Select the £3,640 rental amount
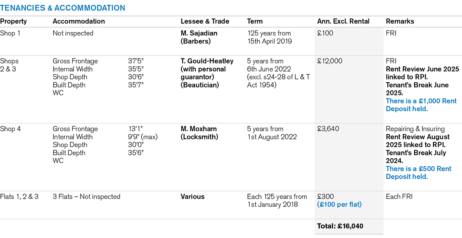 tap(328, 129)
